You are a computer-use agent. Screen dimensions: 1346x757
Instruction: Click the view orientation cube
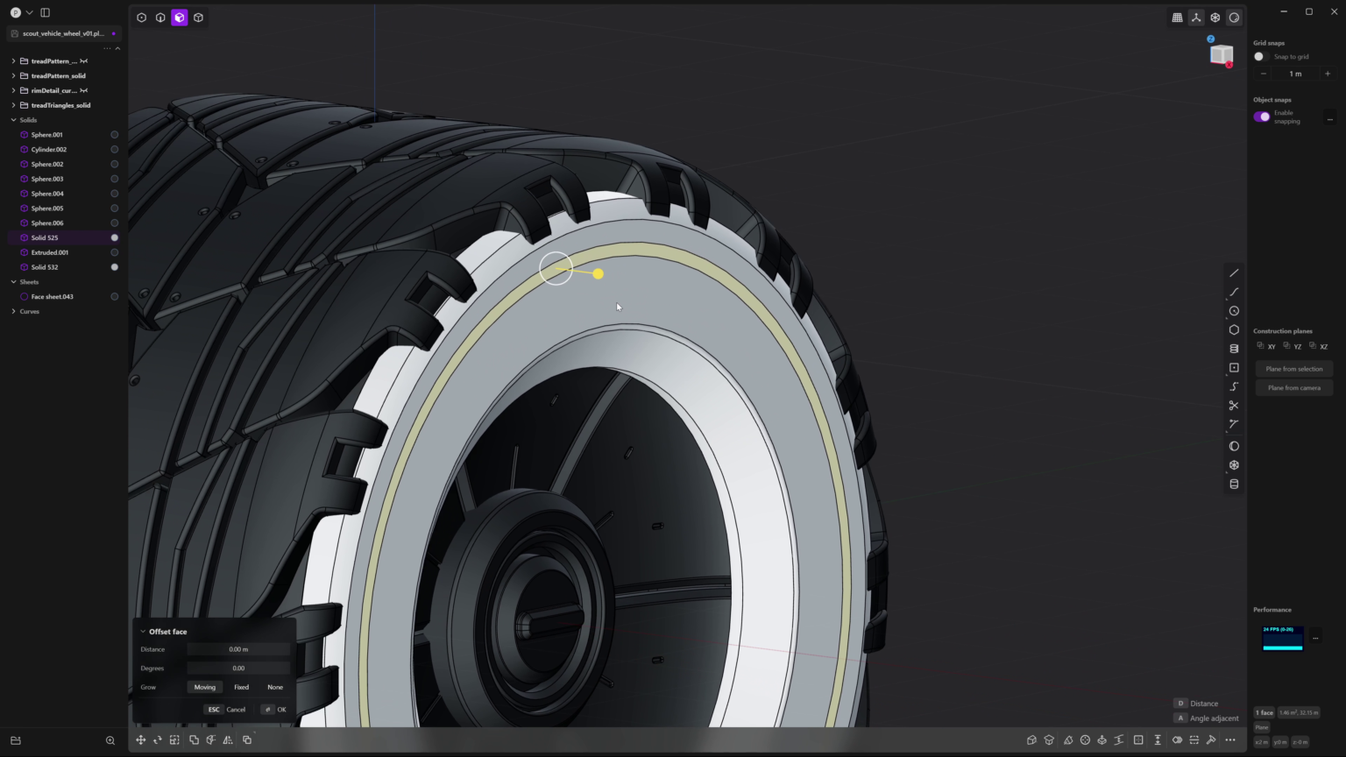click(1221, 55)
